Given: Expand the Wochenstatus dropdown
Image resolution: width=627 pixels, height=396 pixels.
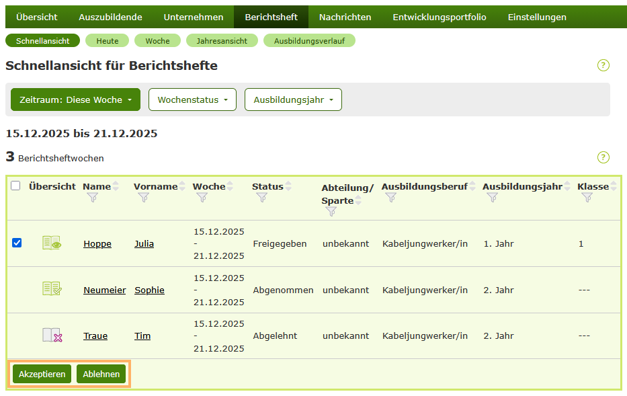Looking at the screenshot, I should (192, 98).
